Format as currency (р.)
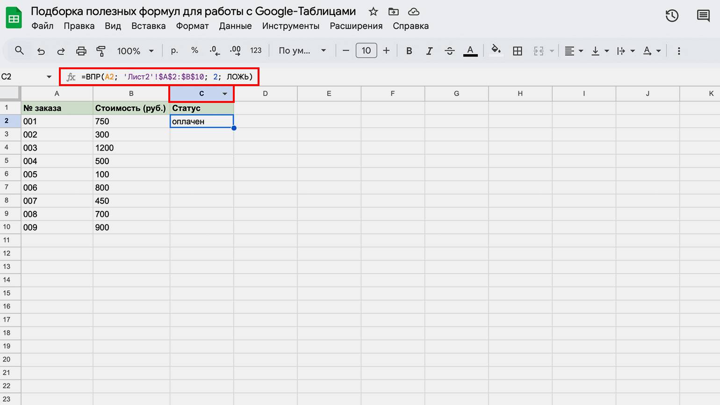The width and height of the screenshot is (720, 405). click(x=174, y=51)
